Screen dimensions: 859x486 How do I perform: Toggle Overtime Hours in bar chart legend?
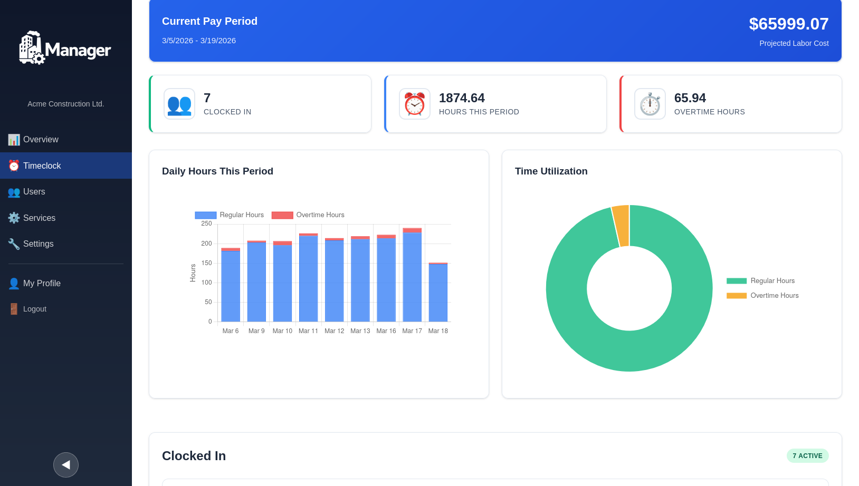(308, 215)
